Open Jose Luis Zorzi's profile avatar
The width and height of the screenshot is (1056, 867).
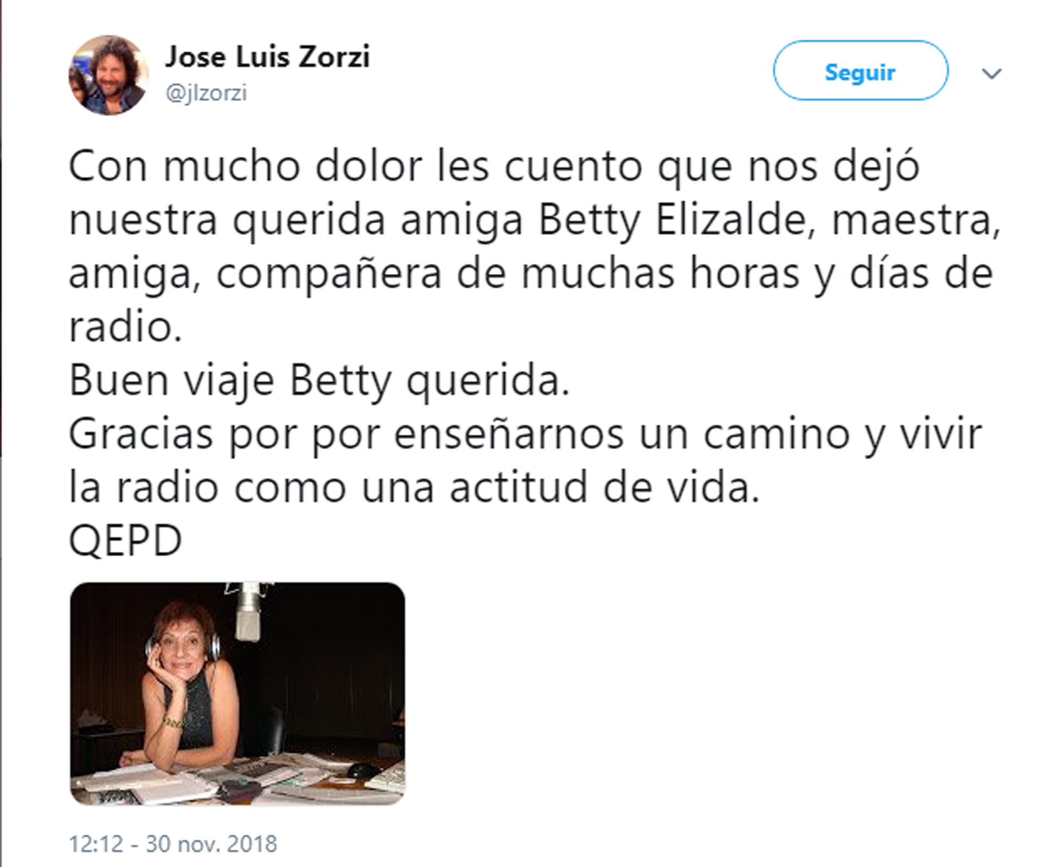109,75
